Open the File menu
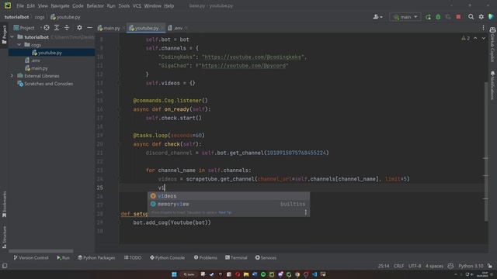Screen dimensions: 497x279 (20, 5)
